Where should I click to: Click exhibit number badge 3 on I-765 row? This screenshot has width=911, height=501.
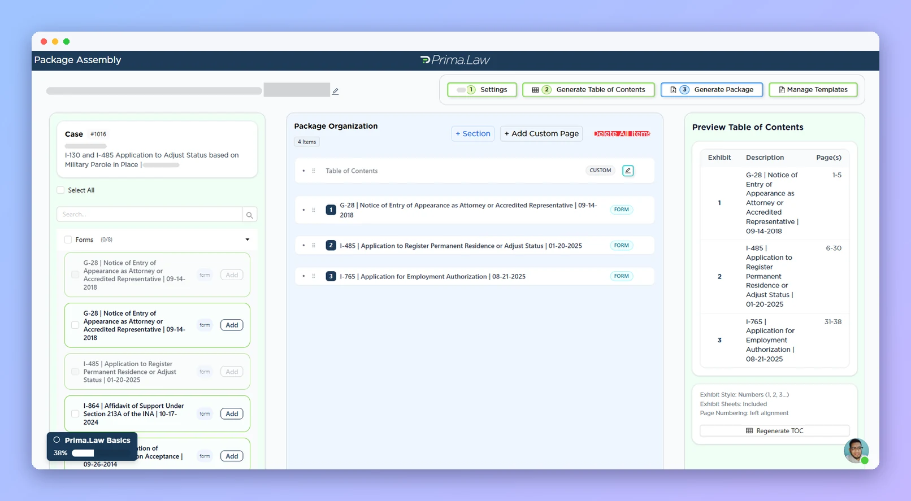click(x=331, y=276)
